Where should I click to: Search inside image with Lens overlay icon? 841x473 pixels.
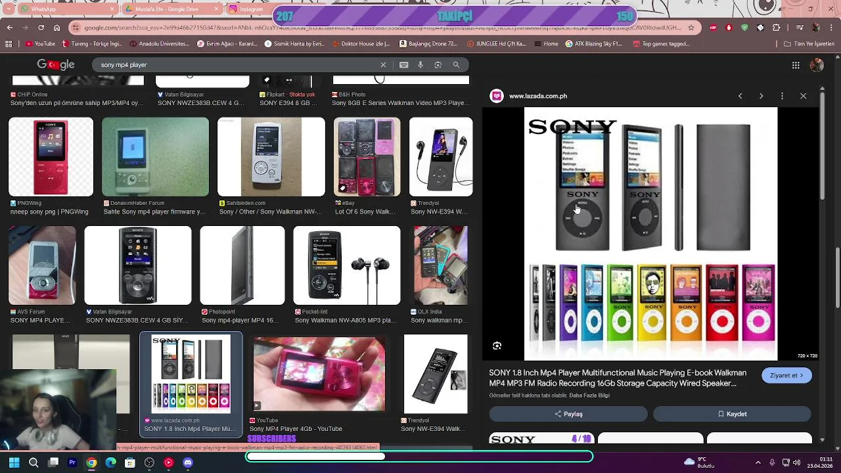coord(497,346)
